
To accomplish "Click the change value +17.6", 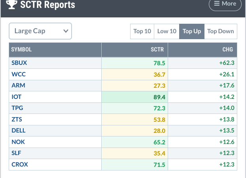I will pos(227,85).
